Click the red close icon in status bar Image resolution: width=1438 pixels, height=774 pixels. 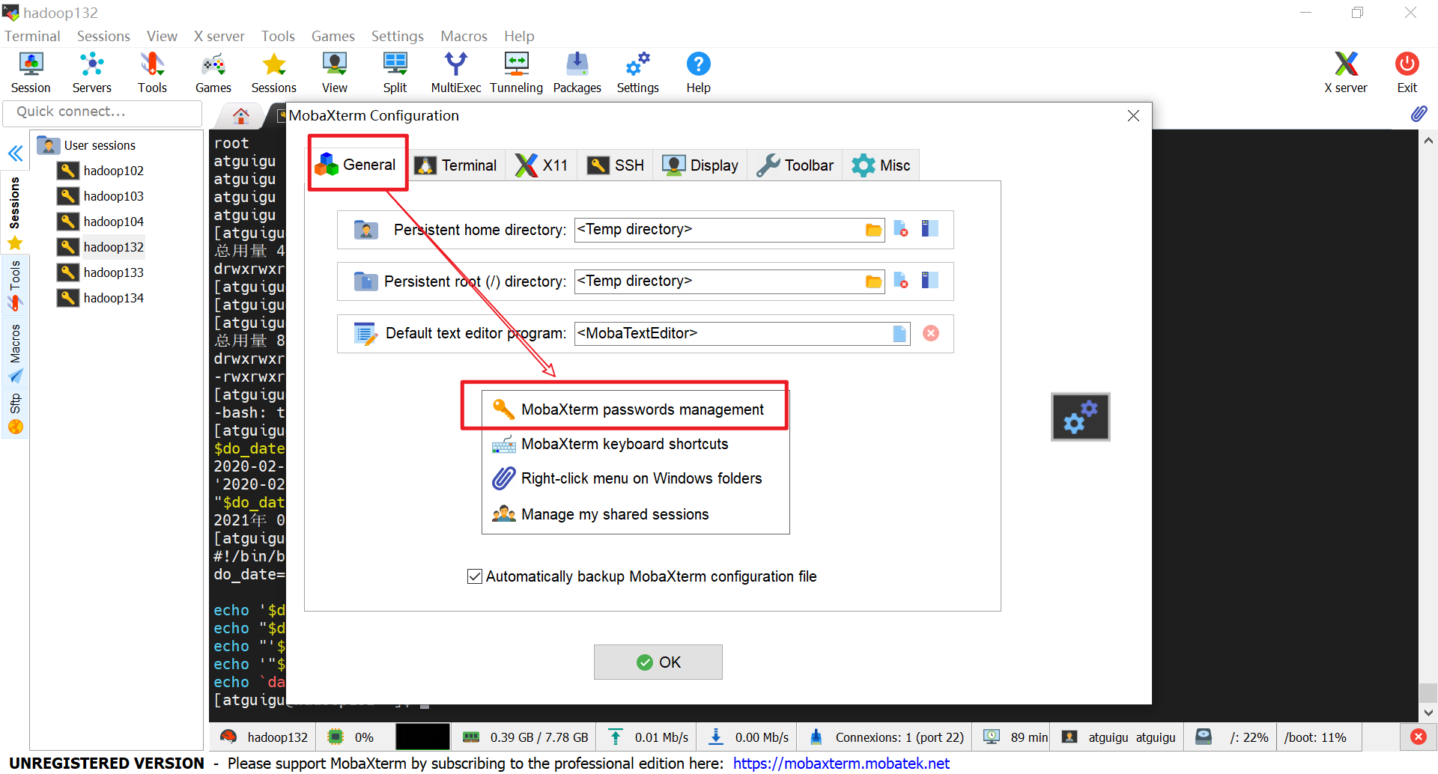tap(1419, 737)
